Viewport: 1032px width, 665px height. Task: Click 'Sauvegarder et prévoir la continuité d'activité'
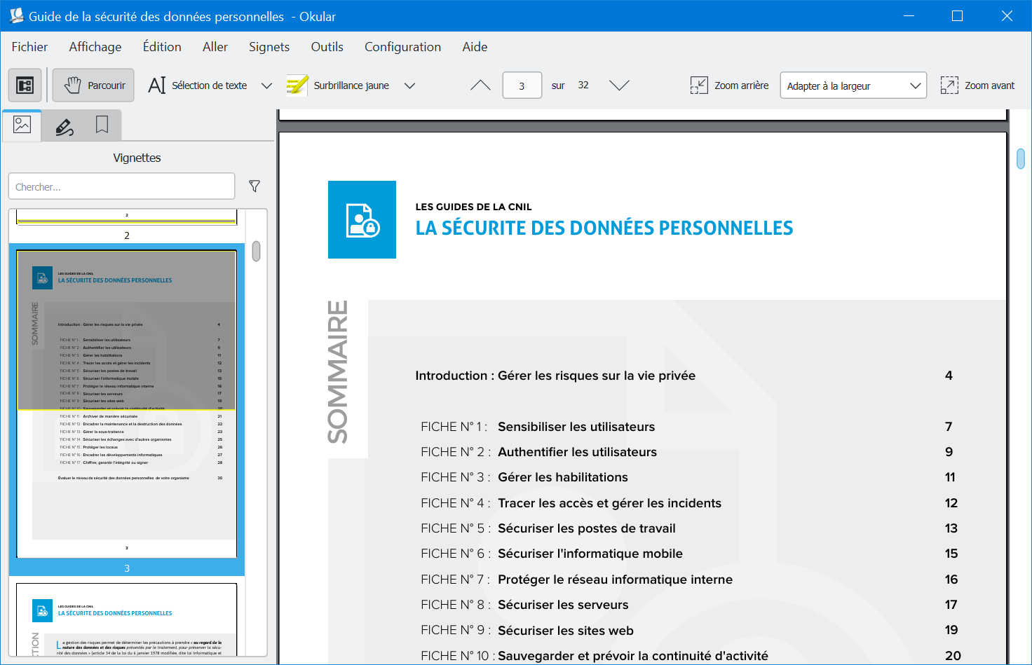(633, 656)
